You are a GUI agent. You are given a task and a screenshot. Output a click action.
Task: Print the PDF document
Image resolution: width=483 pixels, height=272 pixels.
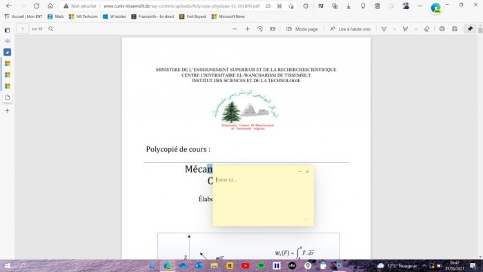[x=442, y=29]
